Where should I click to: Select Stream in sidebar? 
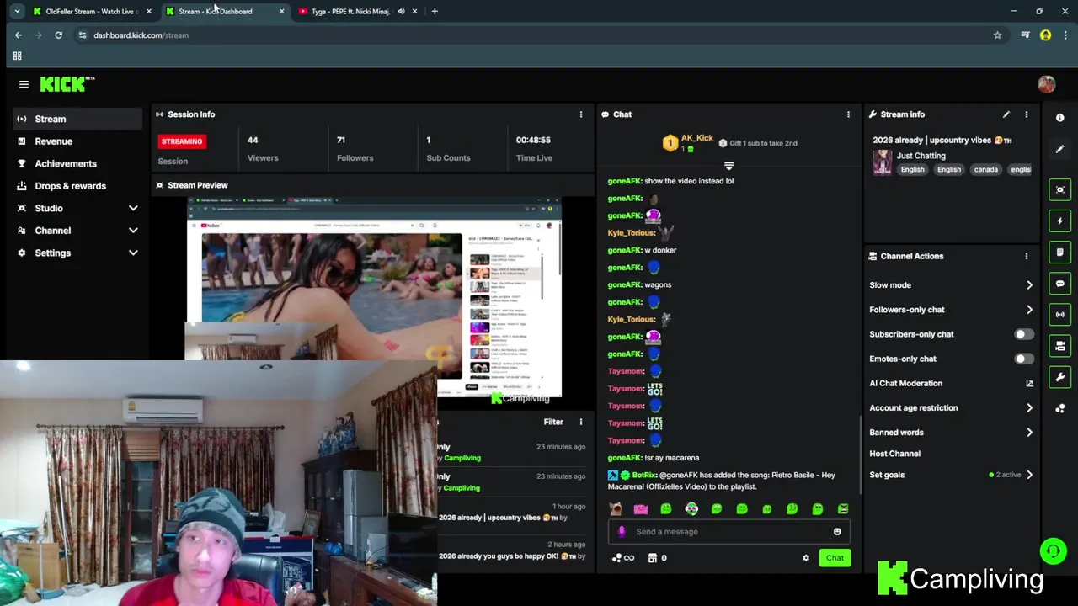point(77,119)
